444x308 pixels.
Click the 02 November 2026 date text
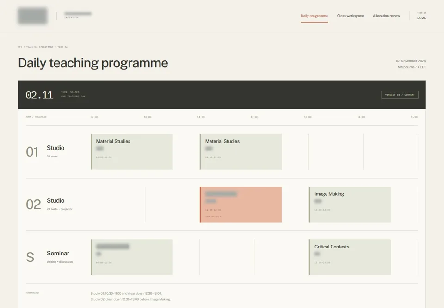411,61
